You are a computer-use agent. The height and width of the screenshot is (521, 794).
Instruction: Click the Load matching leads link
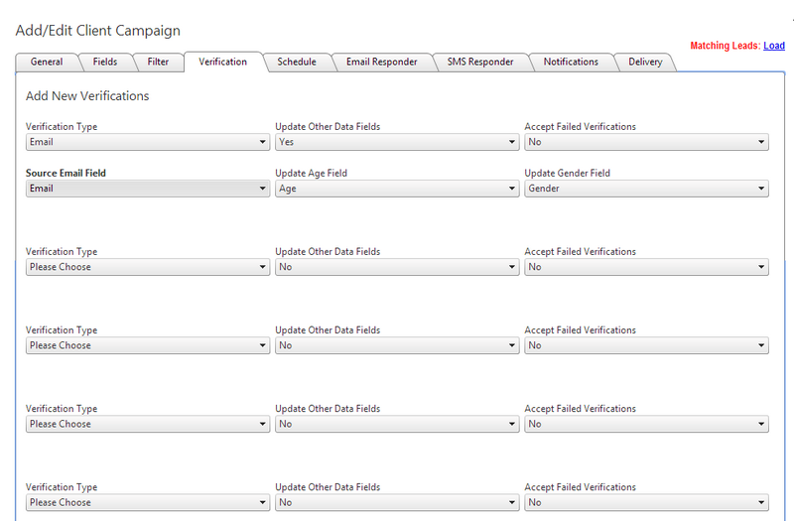tap(774, 46)
